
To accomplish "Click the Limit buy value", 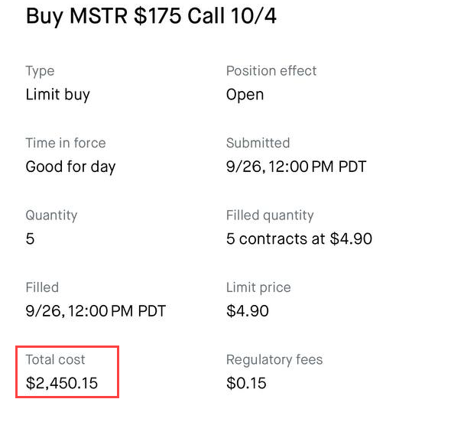I will (58, 96).
